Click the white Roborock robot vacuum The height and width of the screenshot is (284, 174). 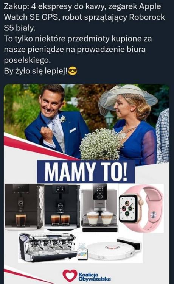[x=111, y=251]
